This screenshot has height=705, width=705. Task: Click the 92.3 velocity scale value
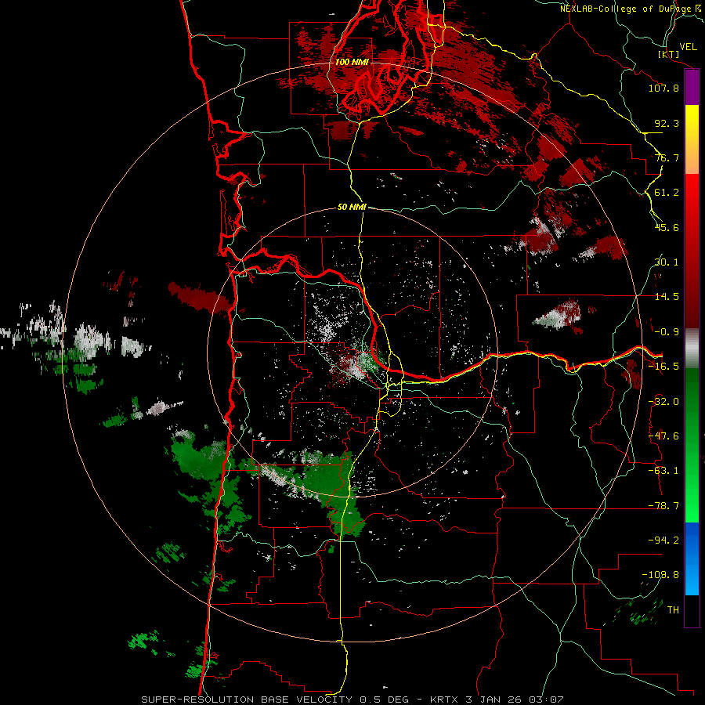click(x=667, y=123)
